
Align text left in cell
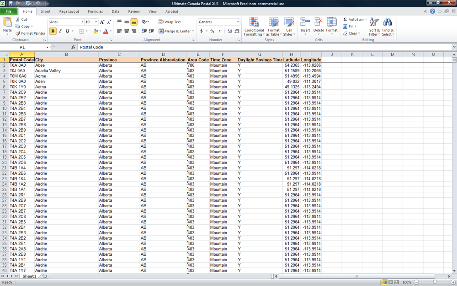(x=119, y=31)
